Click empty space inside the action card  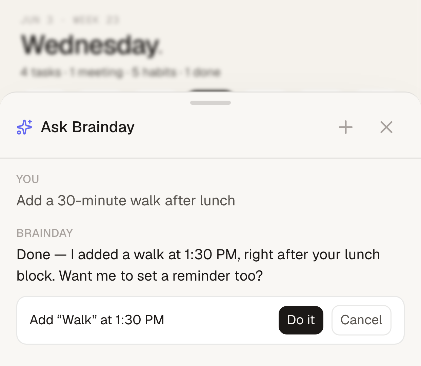220,320
